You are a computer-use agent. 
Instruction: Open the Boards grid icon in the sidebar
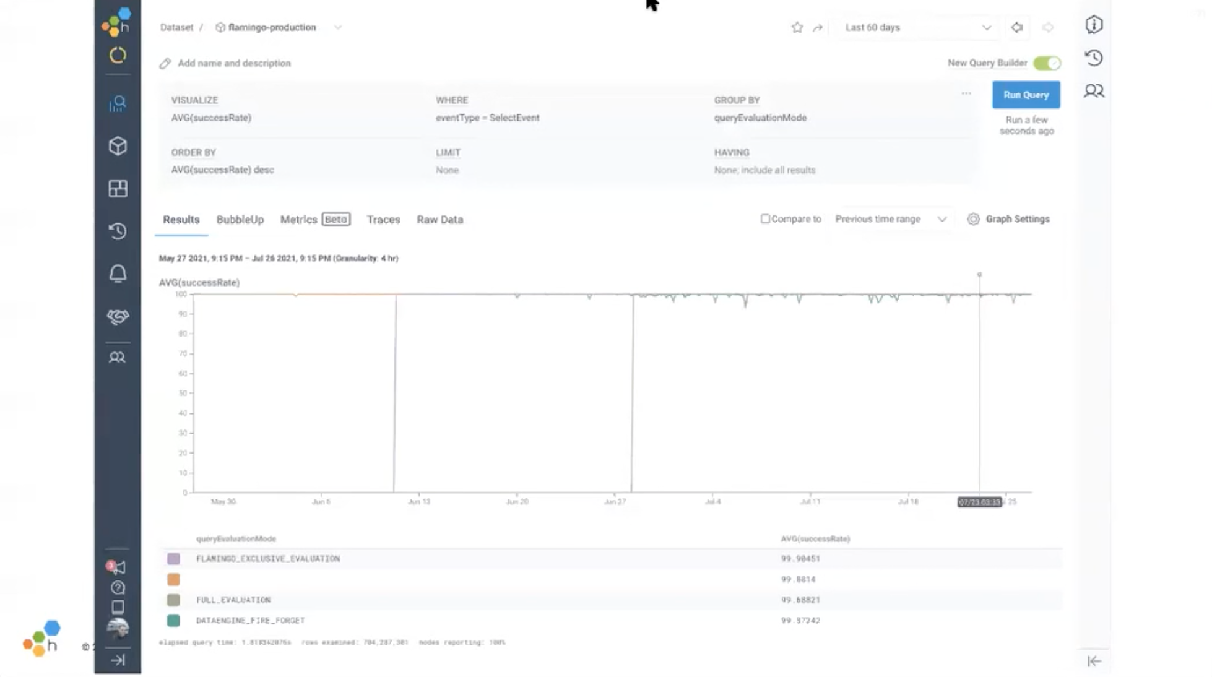pos(118,188)
